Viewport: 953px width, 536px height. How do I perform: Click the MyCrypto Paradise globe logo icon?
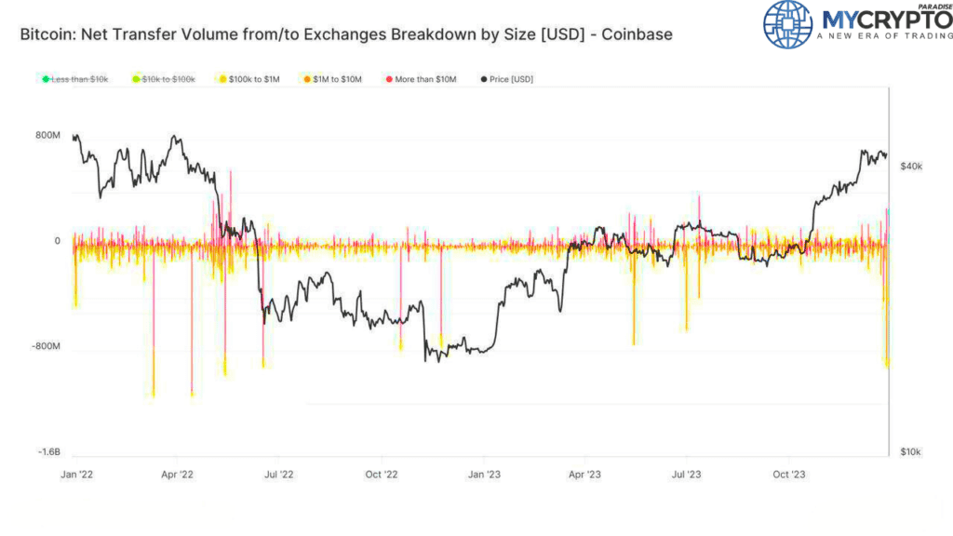pyautogui.click(x=787, y=24)
